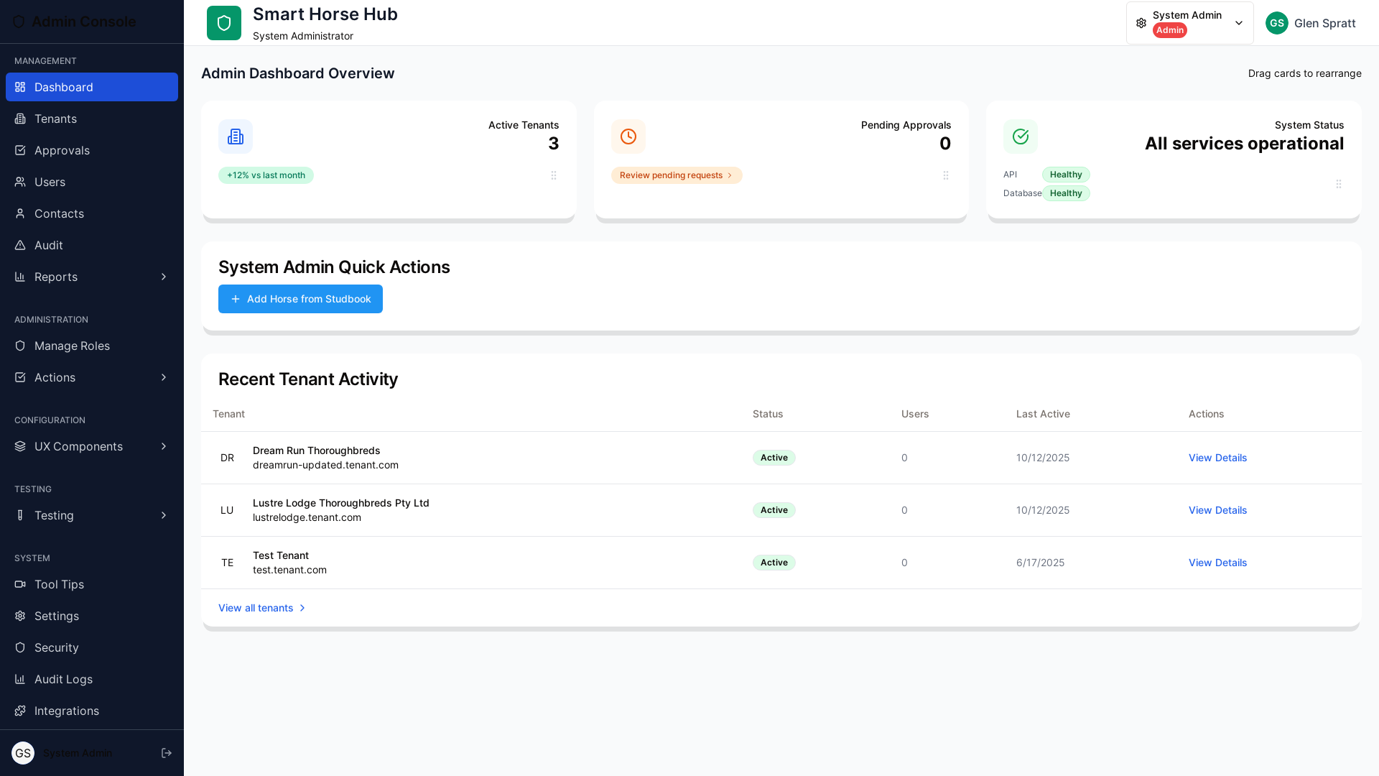
Task: Open Approvals in the sidebar
Action: pyautogui.click(x=92, y=150)
